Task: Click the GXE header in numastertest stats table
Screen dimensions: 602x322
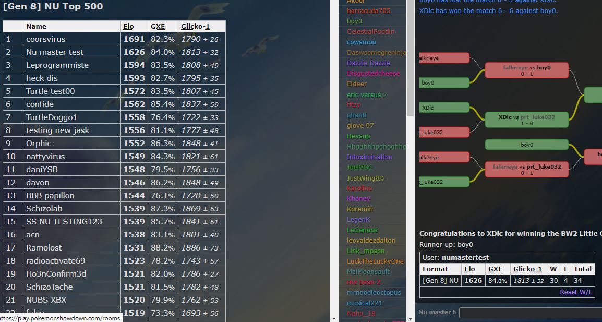Action: pos(495,269)
